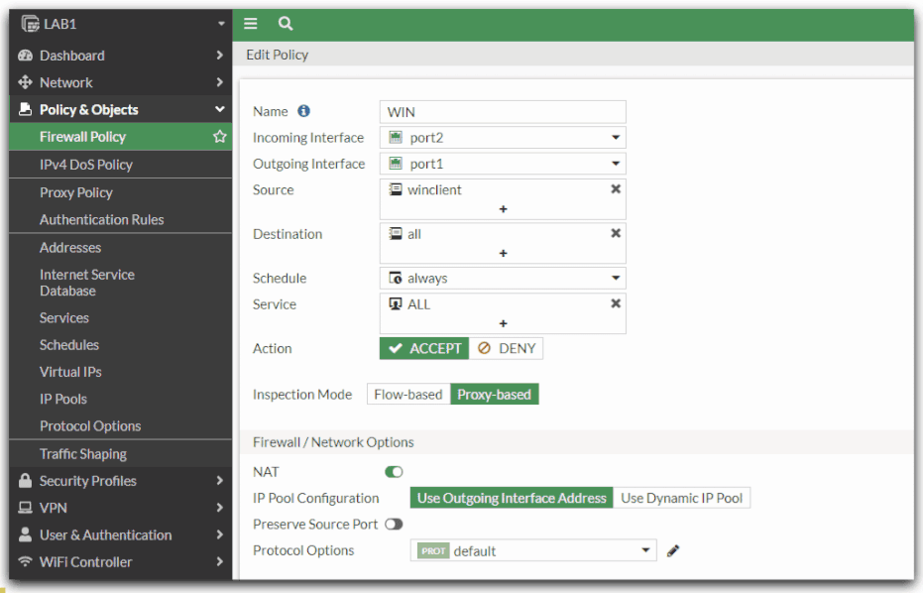Open the Incoming Interface dropdown
This screenshot has width=923, height=593.
(503, 138)
